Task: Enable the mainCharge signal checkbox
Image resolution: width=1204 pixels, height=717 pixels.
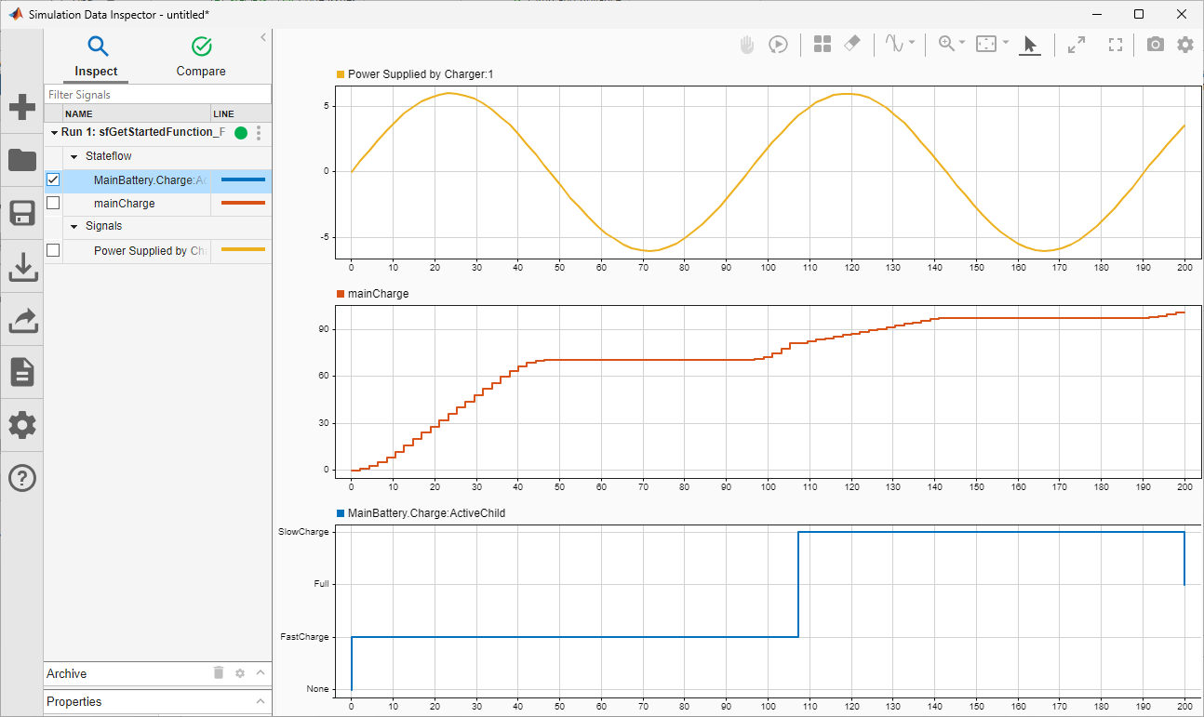Action: [53, 203]
